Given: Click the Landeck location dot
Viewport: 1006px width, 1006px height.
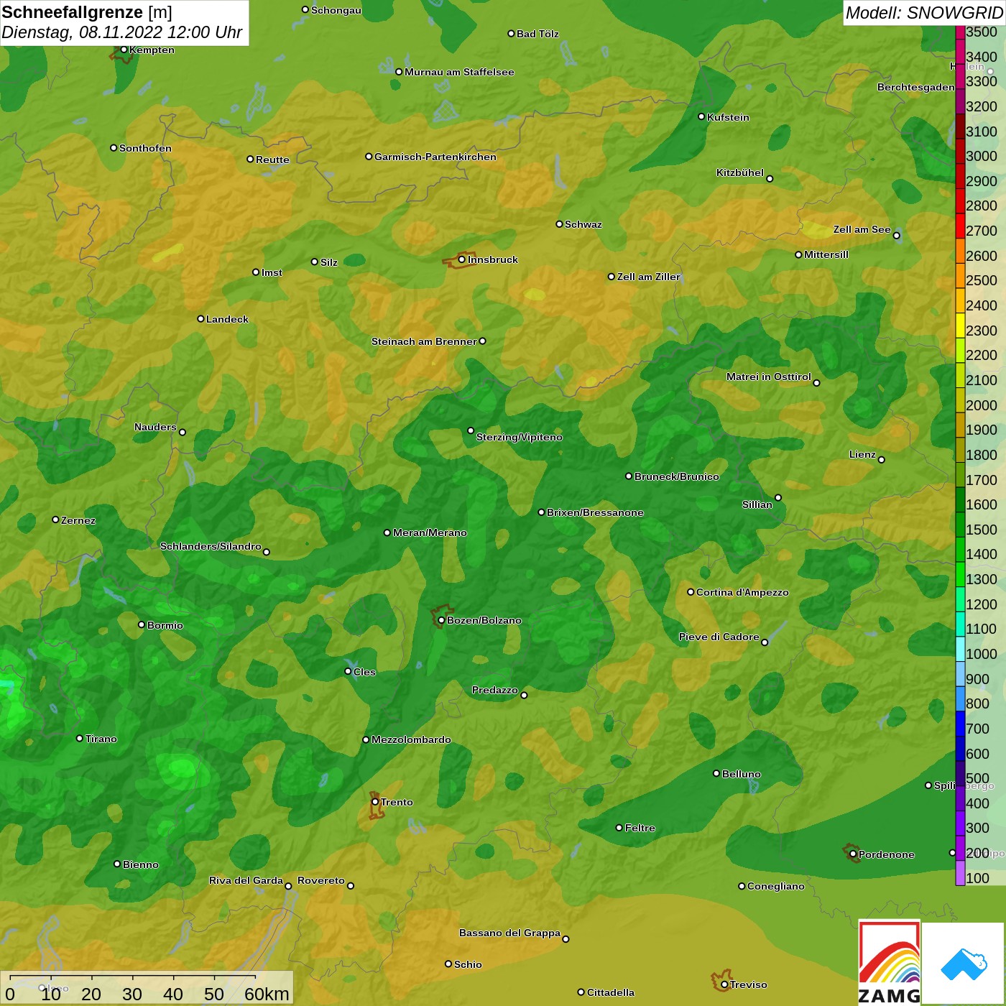Looking at the screenshot, I should pos(200,318).
